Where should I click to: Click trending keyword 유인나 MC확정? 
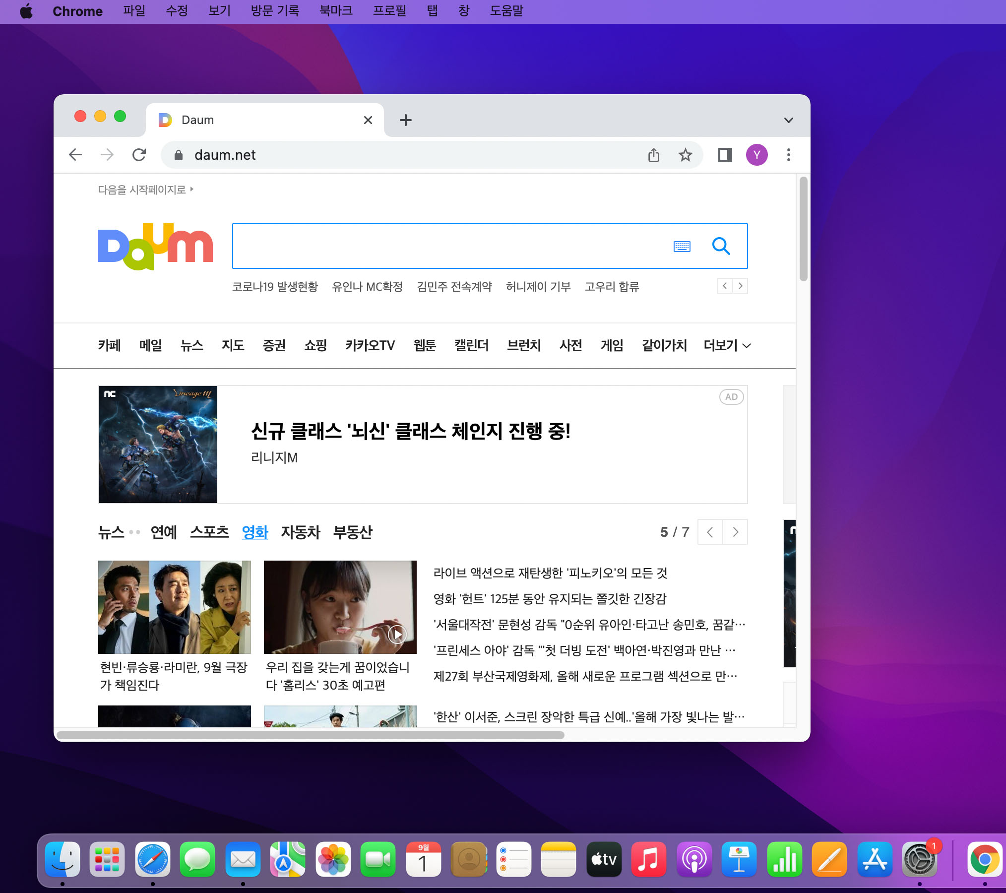click(367, 287)
